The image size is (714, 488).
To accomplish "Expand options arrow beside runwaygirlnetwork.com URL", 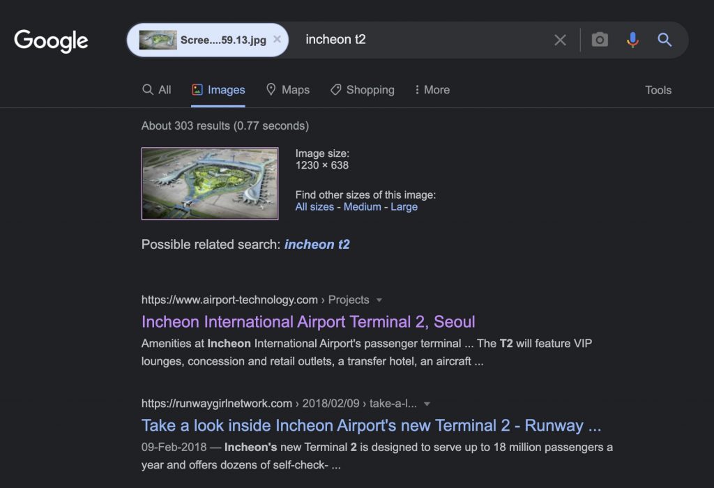I will click(x=427, y=404).
